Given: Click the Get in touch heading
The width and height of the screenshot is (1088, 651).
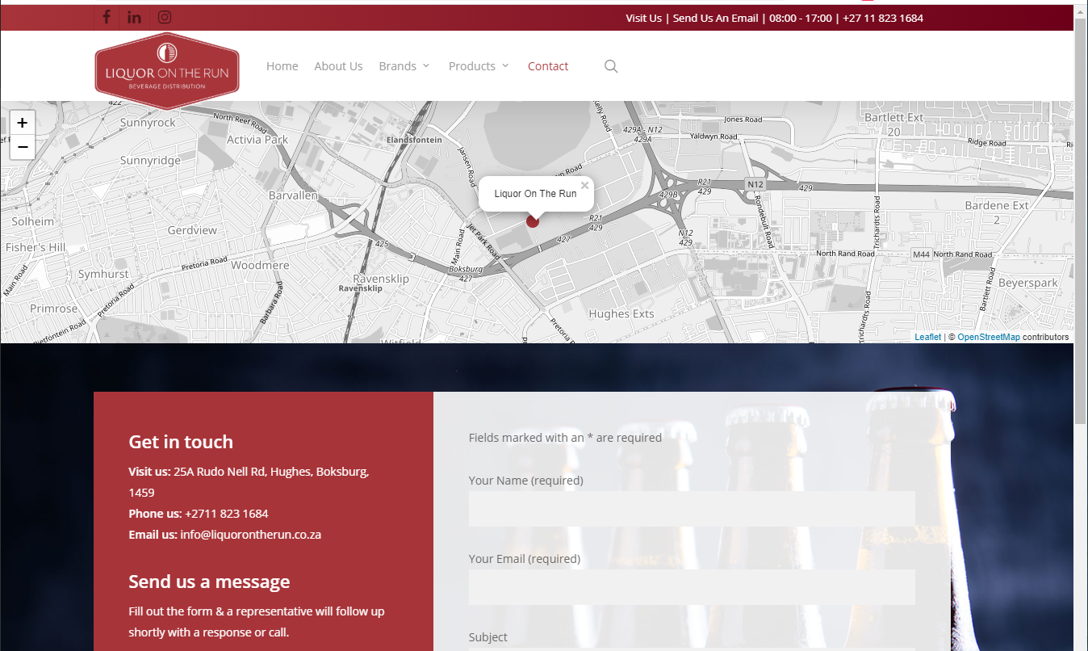Looking at the screenshot, I should click(181, 442).
